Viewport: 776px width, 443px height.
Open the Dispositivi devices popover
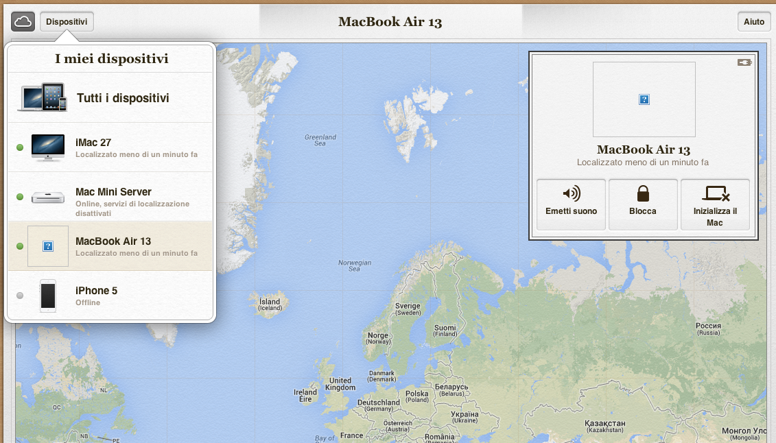point(67,22)
